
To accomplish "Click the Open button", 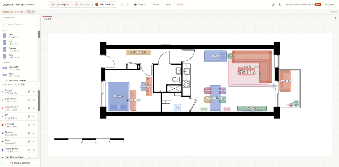I will coord(156,5).
